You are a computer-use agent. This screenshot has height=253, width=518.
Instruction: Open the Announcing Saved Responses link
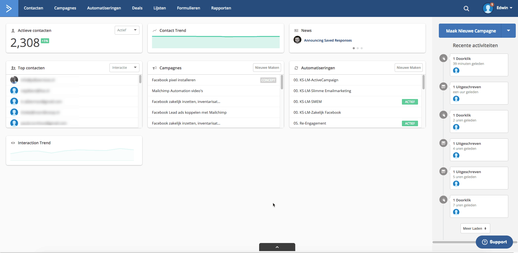[328, 41]
